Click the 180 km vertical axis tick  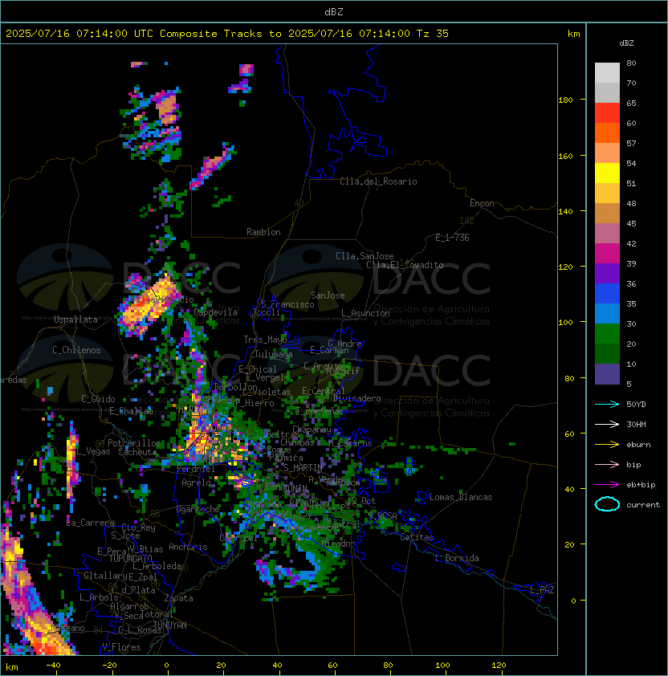point(565,100)
